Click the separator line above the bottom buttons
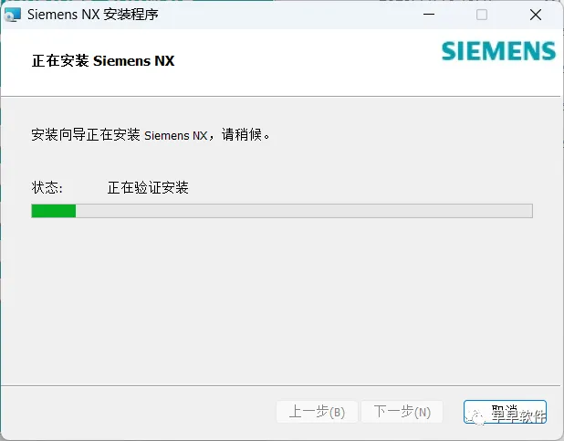Image resolution: width=564 pixels, height=441 pixels. (280, 385)
